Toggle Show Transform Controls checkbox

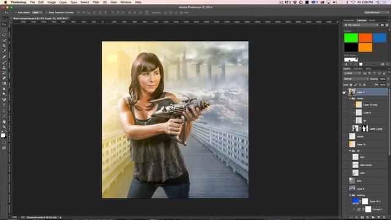coord(46,12)
